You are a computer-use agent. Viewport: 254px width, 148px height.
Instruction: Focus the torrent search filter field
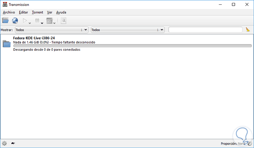pyautogui.click(x=205, y=30)
